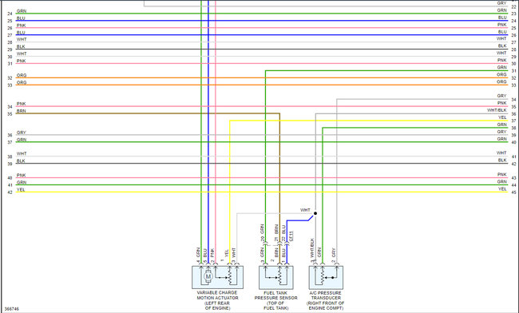Click the 22 BLU connector pin label
Image resolution: width=519 pixels, height=313 pixels.
click(283, 233)
